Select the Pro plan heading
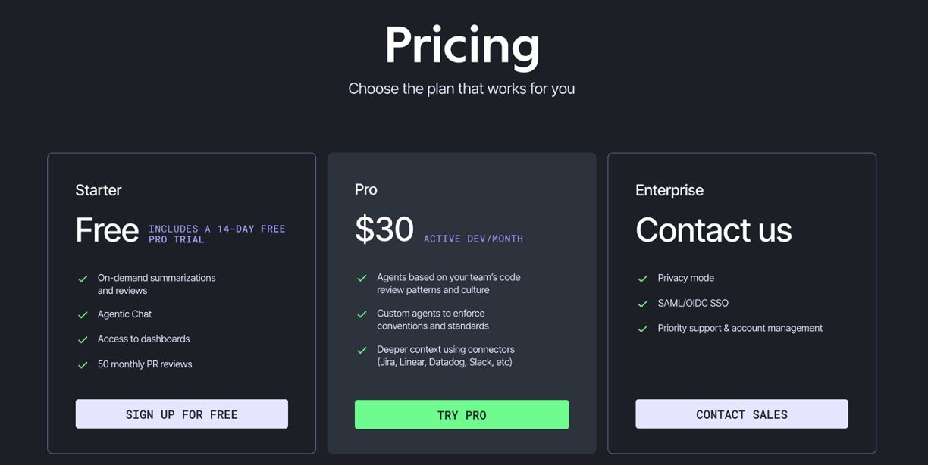This screenshot has height=465, width=928. click(366, 189)
